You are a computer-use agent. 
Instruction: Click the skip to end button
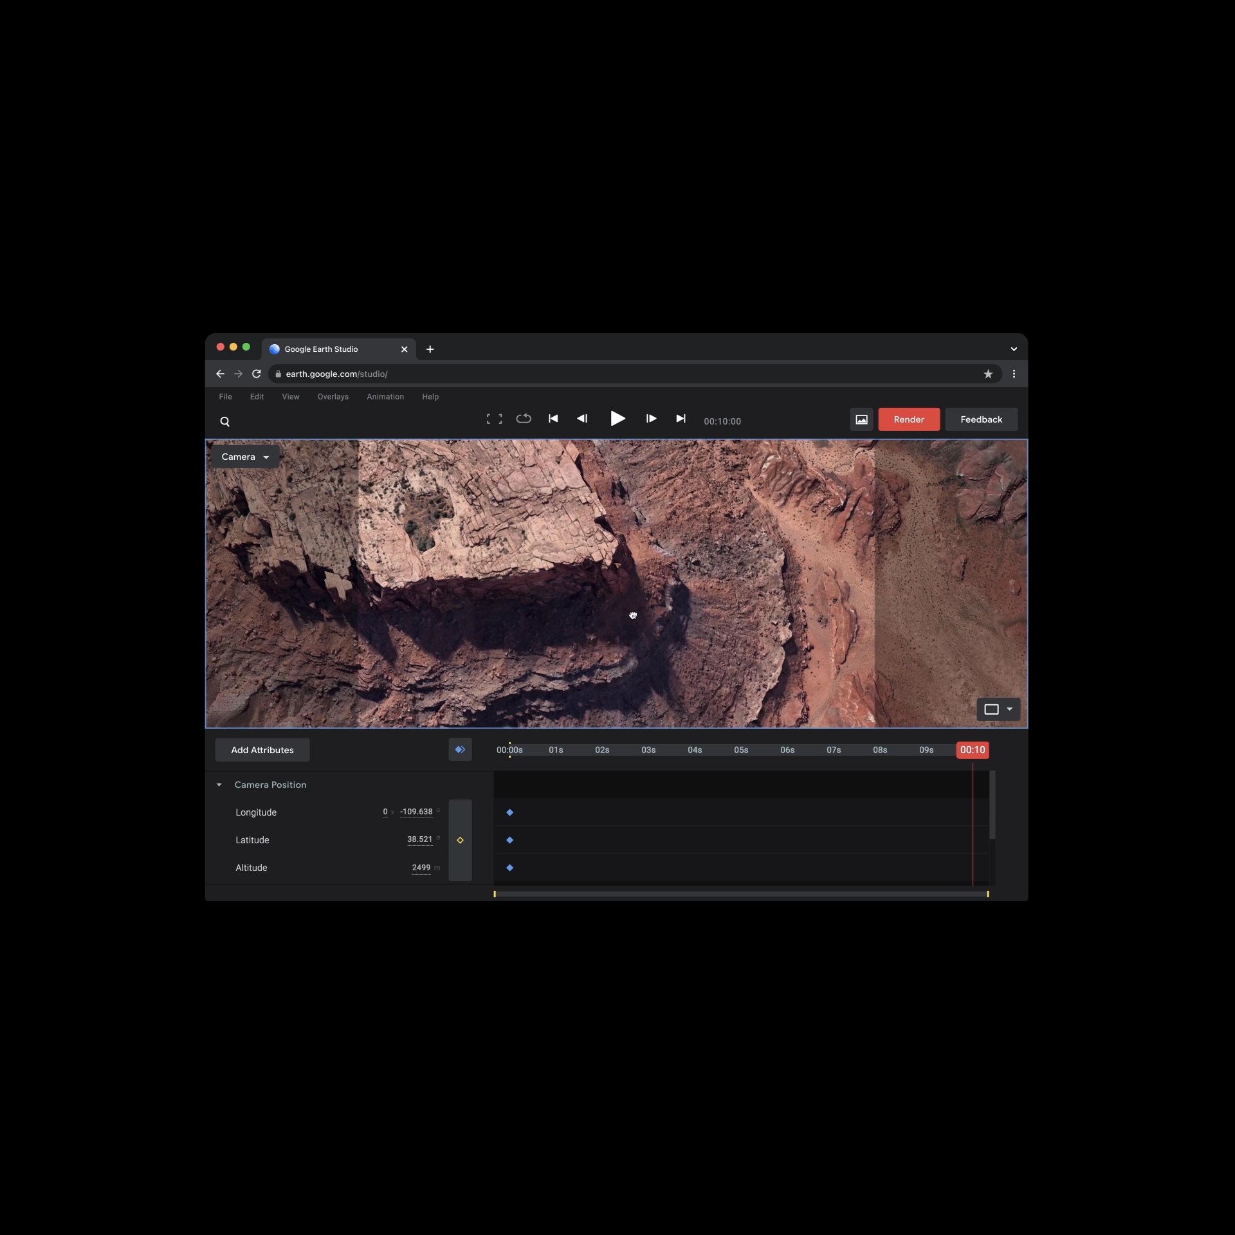pos(680,419)
